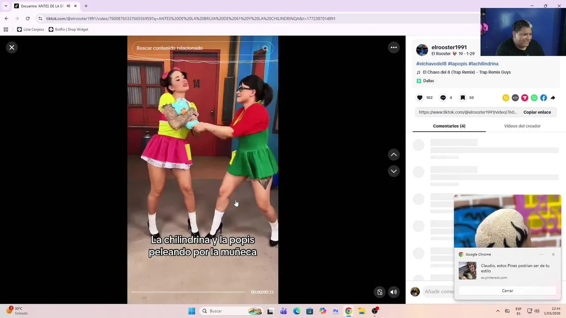
Task: Open the Pinterest notification message text
Action: 515,268
